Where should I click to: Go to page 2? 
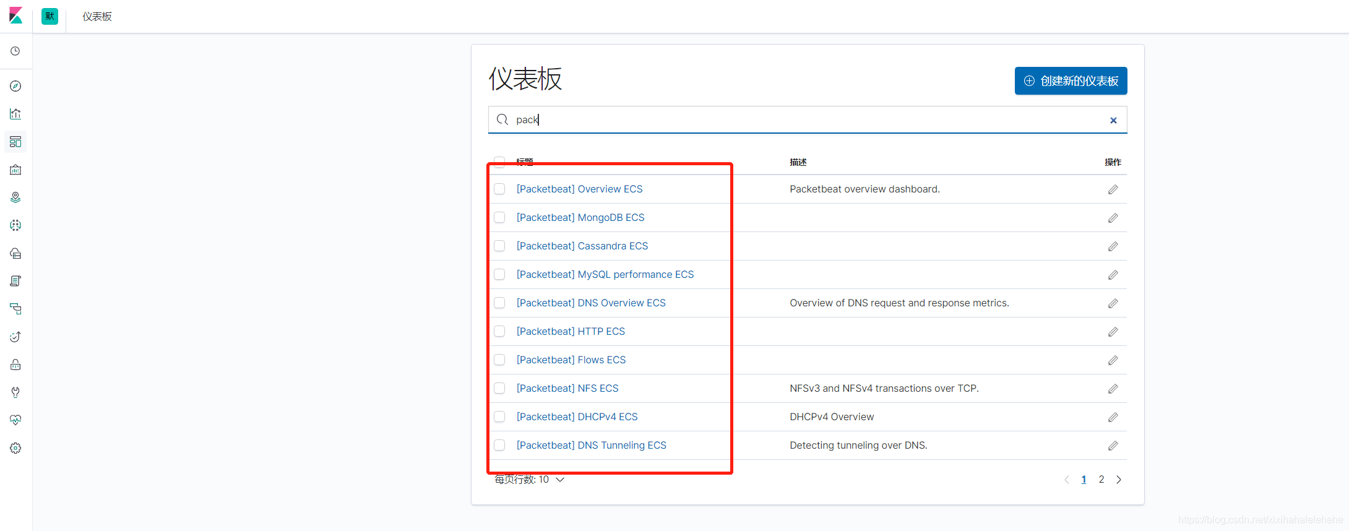(1101, 480)
